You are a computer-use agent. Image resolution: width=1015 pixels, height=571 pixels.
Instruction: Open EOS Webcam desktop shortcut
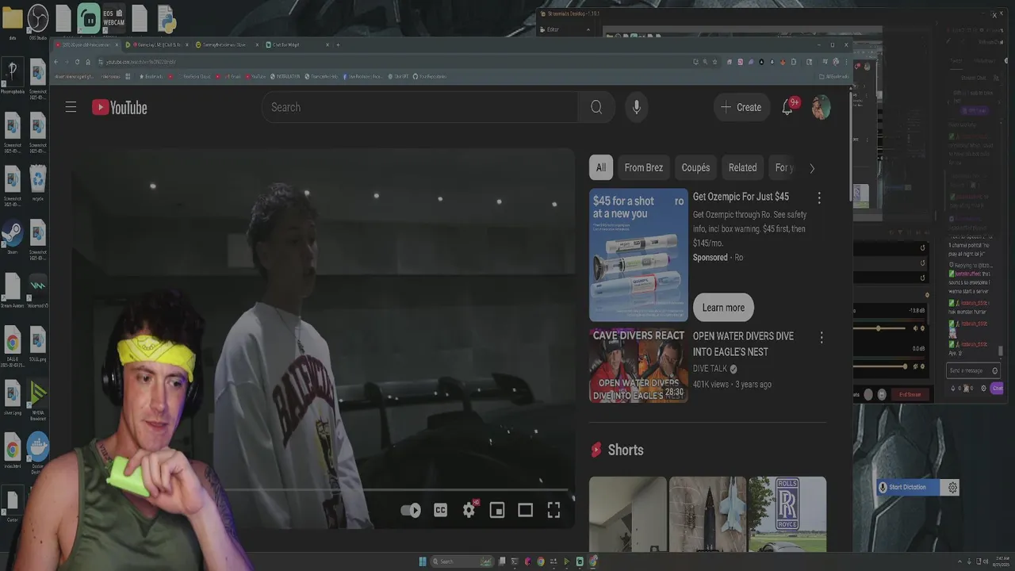(113, 18)
